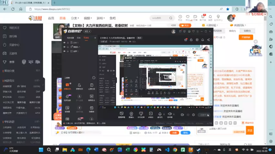
Task: Show hidden icons arrow in system tray
Action: pyautogui.click(x=214, y=150)
